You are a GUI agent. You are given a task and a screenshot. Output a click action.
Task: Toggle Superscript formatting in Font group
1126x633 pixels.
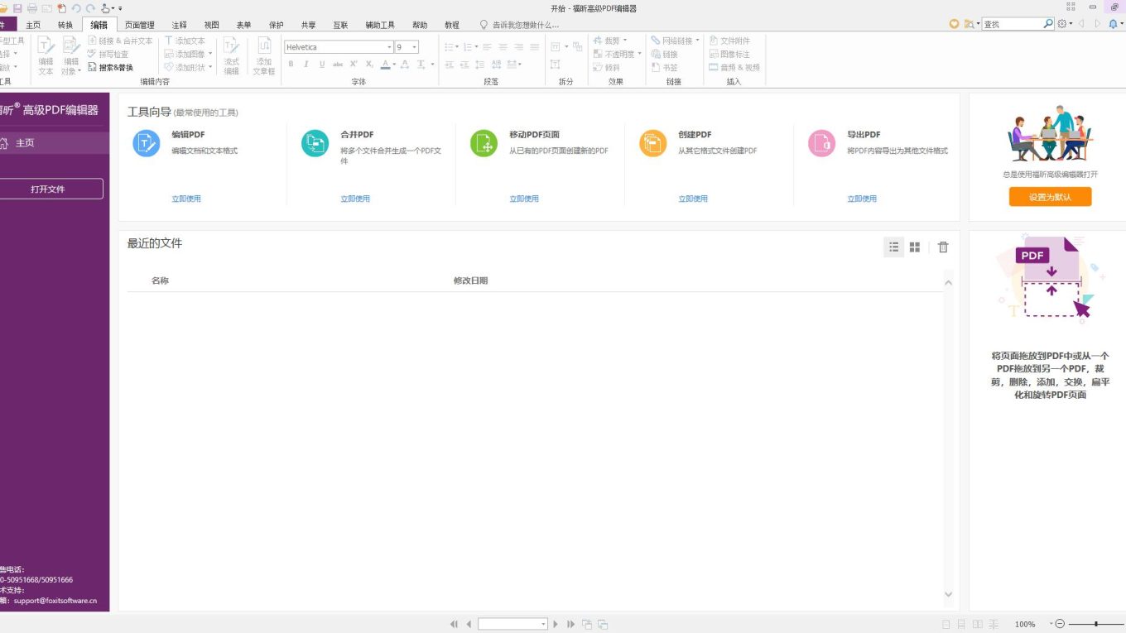354,64
